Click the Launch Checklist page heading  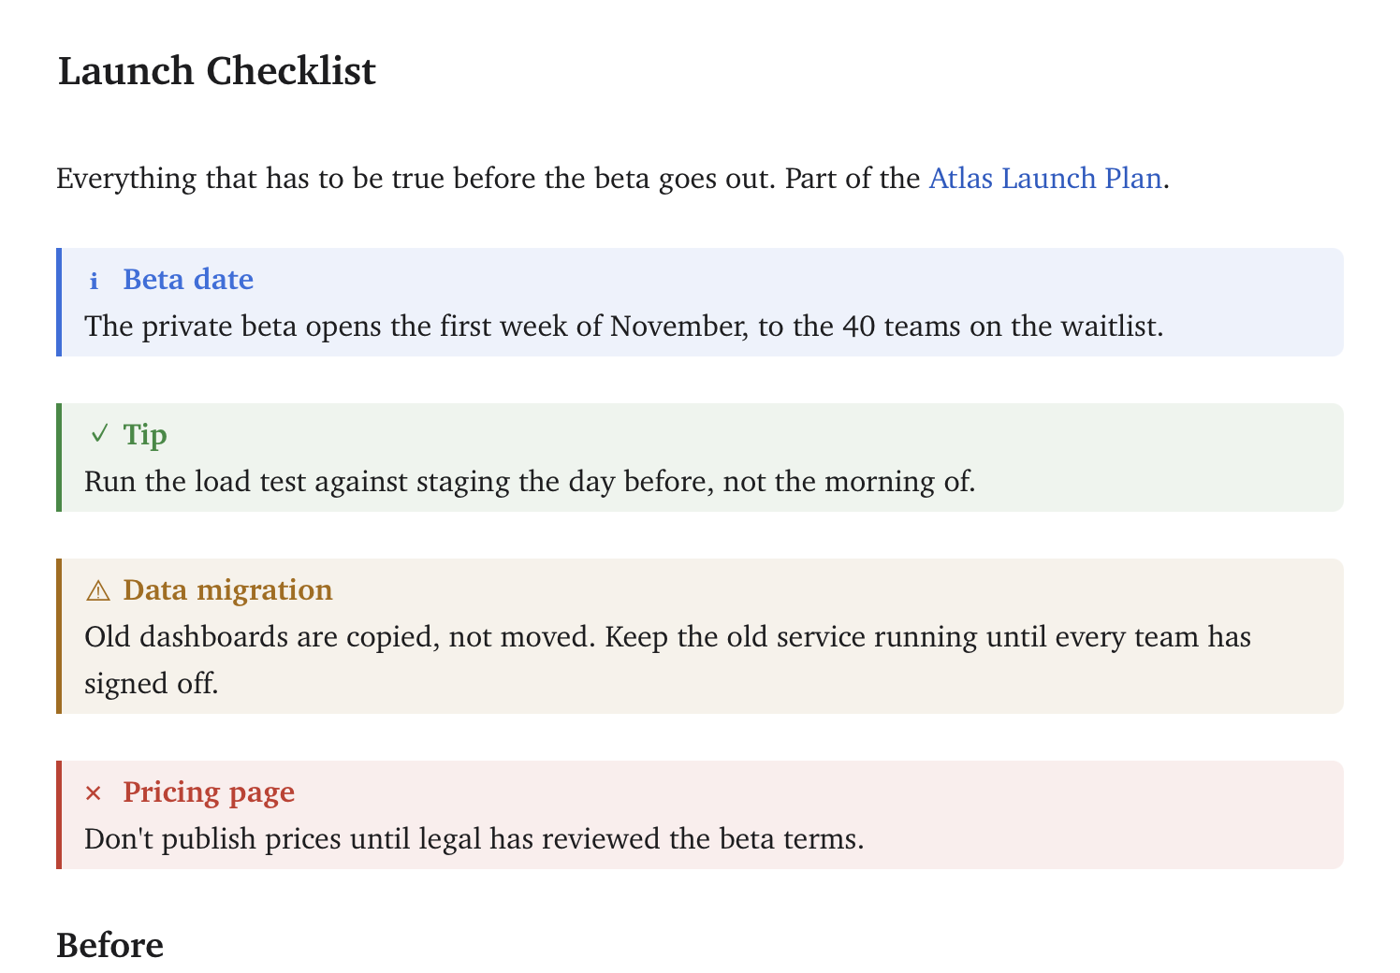click(x=217, y=71)
